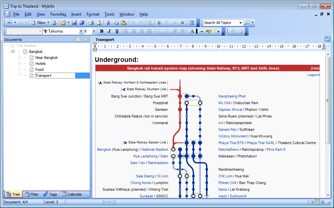Click the document properties table icon

coord(192,23)
